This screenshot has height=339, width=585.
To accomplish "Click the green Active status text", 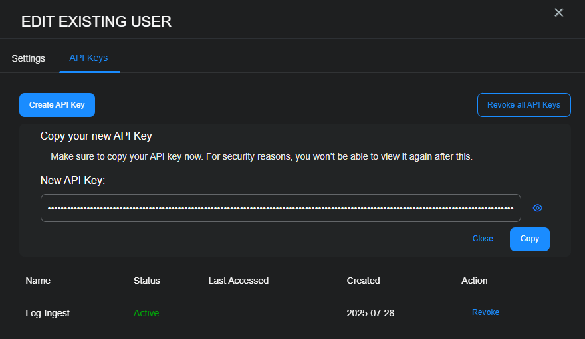I will [x=146, y=313].
